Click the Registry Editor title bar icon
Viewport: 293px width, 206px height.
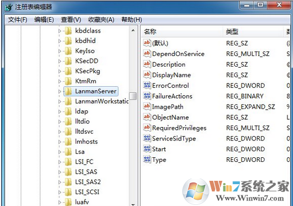8,7
